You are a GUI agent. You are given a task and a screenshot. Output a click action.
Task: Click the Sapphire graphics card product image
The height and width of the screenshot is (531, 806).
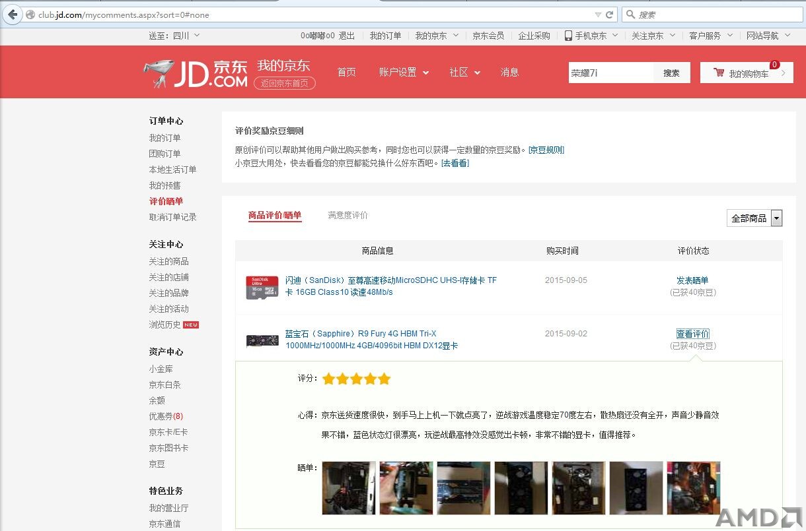[262, 340]
